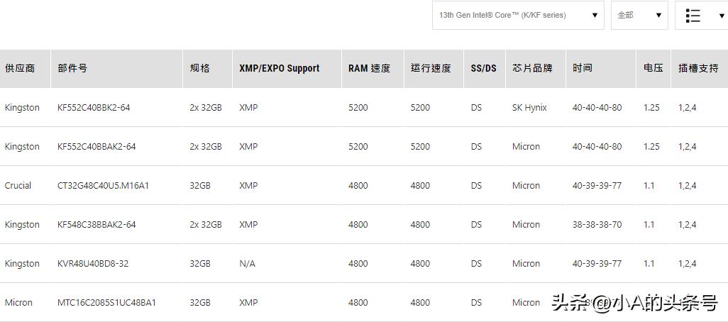The height and width of the screenshot is (322, 728).
Task: Sort by the 芯片品牌 column header
Action: tap(532, 68)
